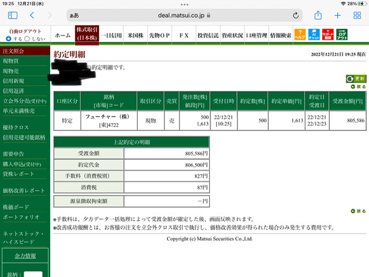Select auto logout しない radio button

[27, 39]
